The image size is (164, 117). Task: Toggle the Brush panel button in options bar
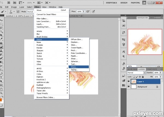pos(18,11)
